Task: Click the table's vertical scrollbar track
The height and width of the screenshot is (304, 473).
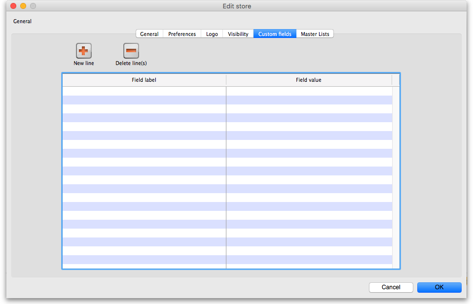Action: [x=396, y=172]
